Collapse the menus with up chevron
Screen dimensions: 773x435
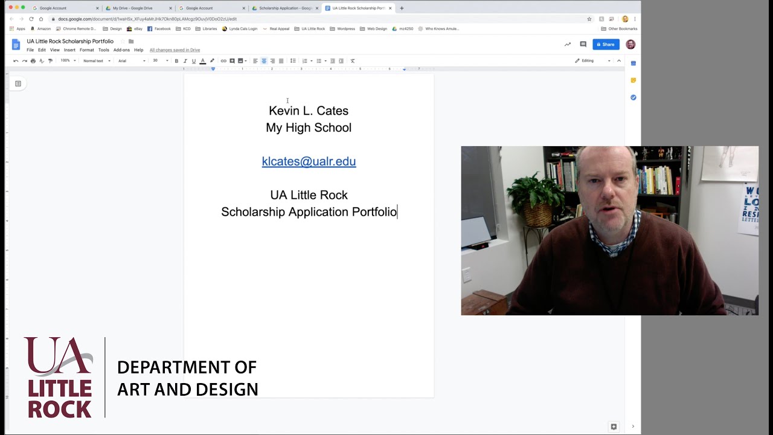point(619,61)
